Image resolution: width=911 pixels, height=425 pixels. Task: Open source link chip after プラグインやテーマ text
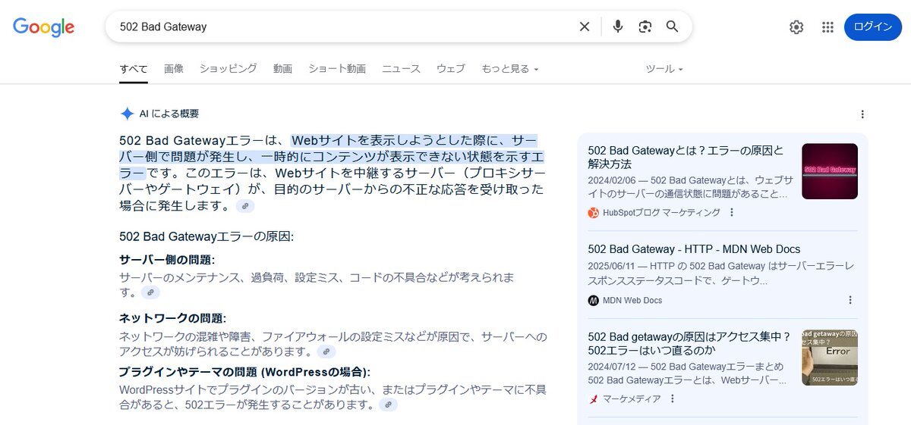click(x=388, y=405)
